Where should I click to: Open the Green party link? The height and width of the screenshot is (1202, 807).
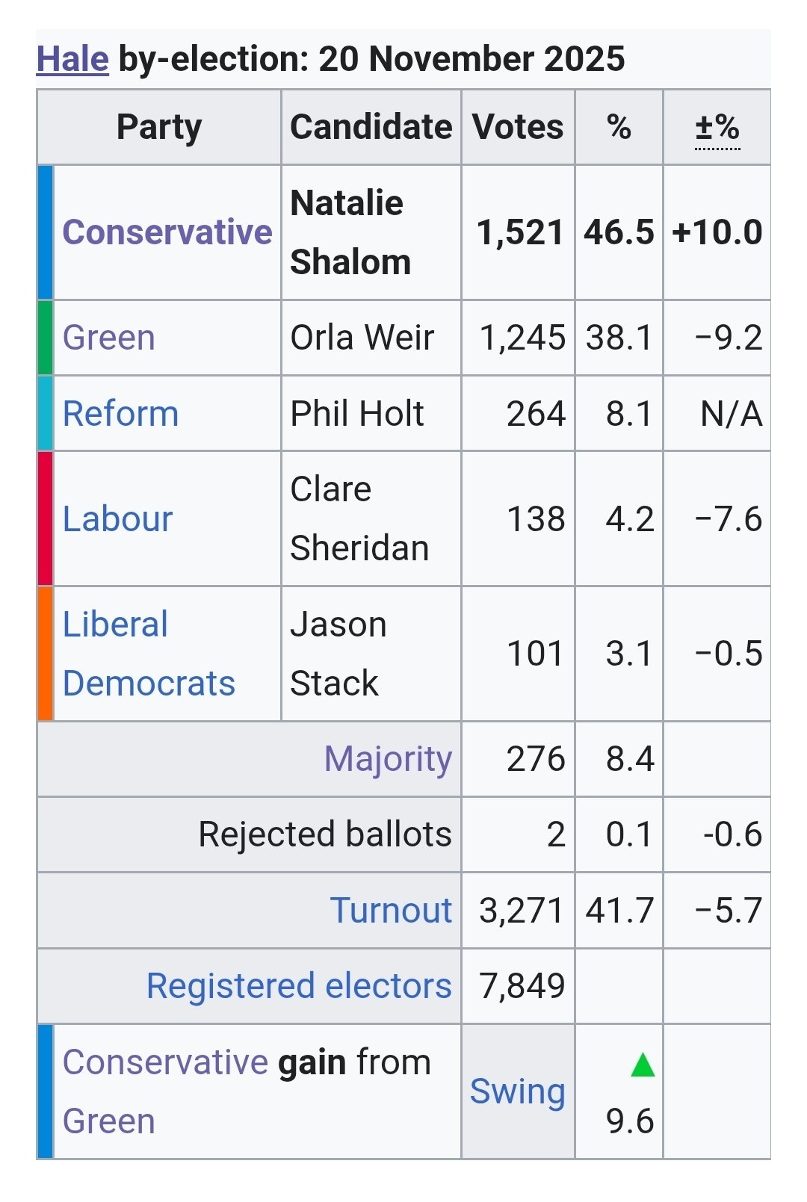pyautogui.click(x=108, y=338)
